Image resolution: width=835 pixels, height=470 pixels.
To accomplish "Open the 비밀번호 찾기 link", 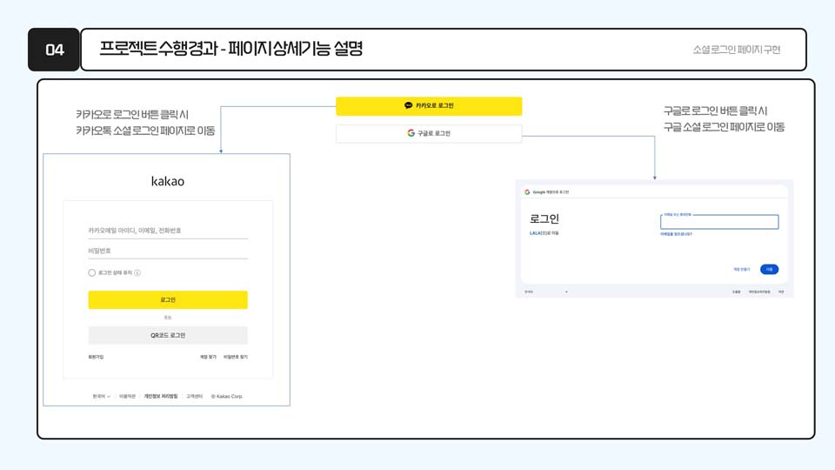I will [x=236, y=357].
